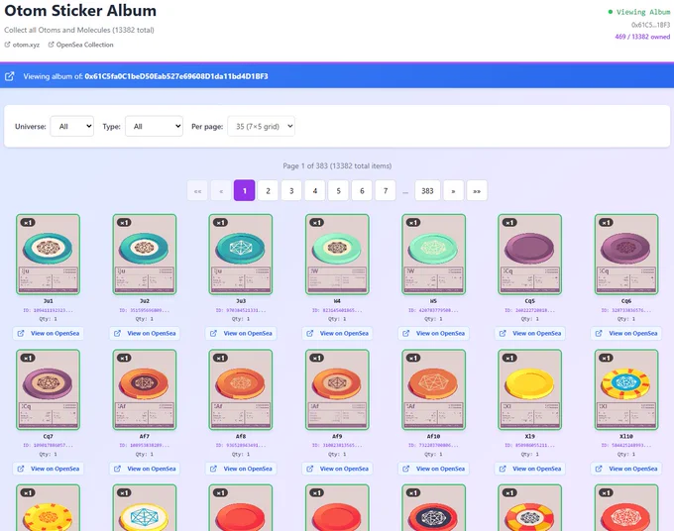View Ju1 on OpenSea

point(49,334)
